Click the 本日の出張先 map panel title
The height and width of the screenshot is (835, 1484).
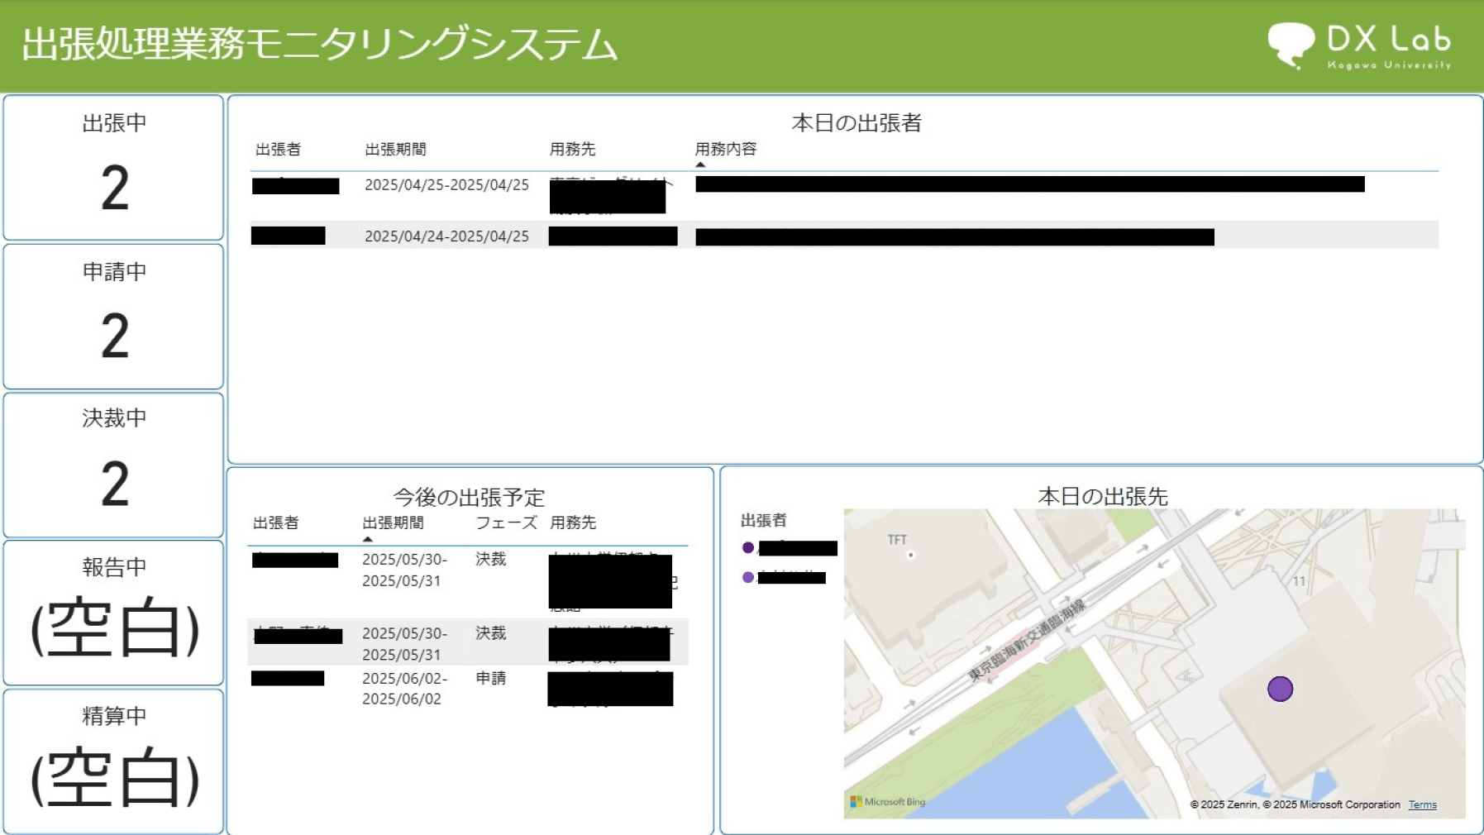coord(1103,497)
